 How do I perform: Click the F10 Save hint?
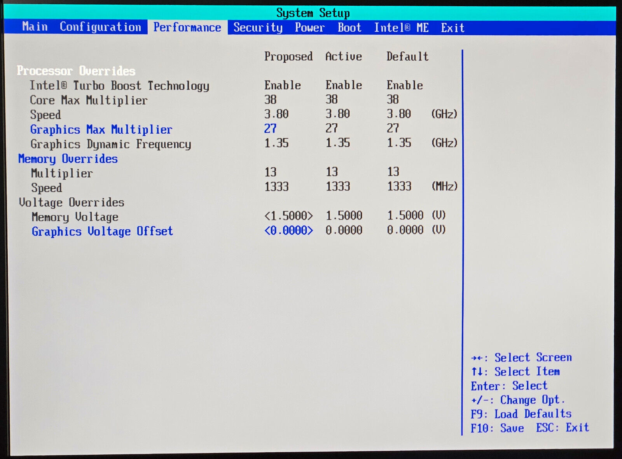tap(497, 428)
